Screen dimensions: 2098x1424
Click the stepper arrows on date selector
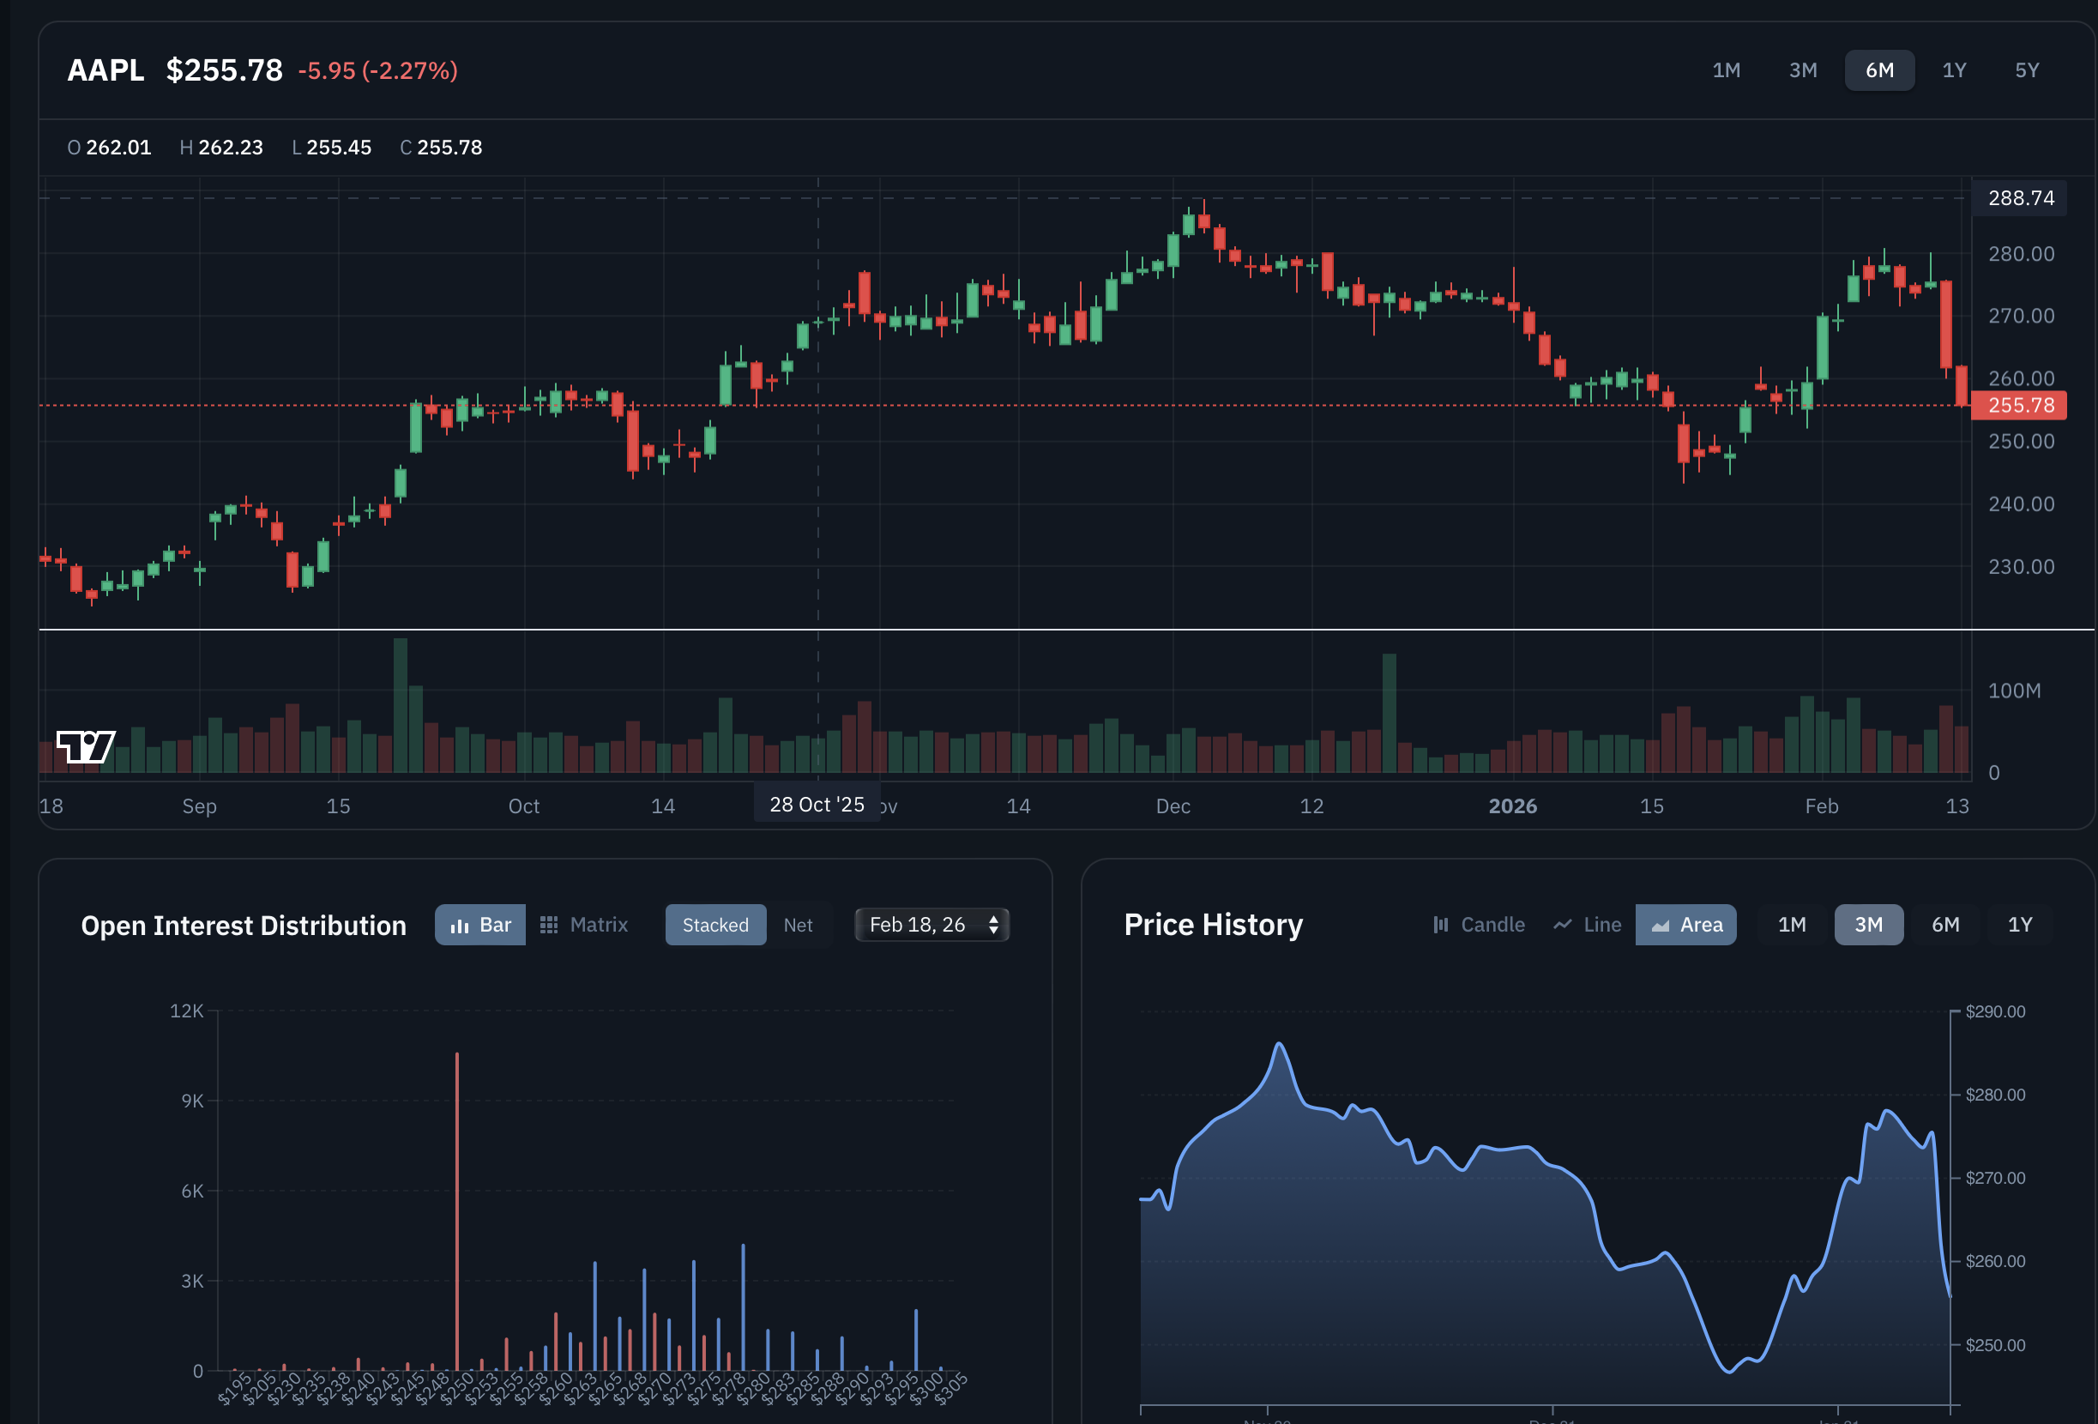click(993, 925)
